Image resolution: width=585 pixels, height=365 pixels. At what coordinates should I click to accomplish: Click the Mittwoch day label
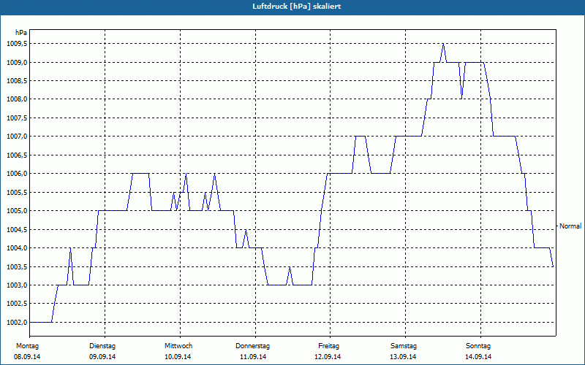[178, 346]
